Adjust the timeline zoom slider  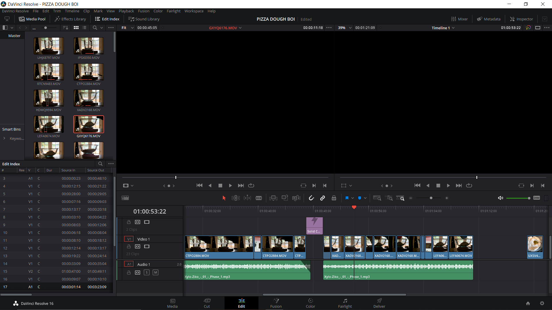coord(431,198)
